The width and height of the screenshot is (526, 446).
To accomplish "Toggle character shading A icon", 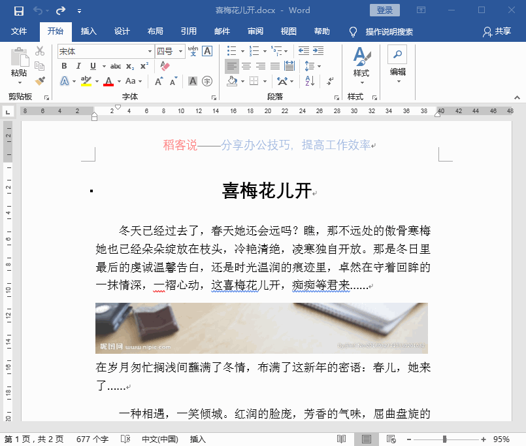I will tap(193, 81).
